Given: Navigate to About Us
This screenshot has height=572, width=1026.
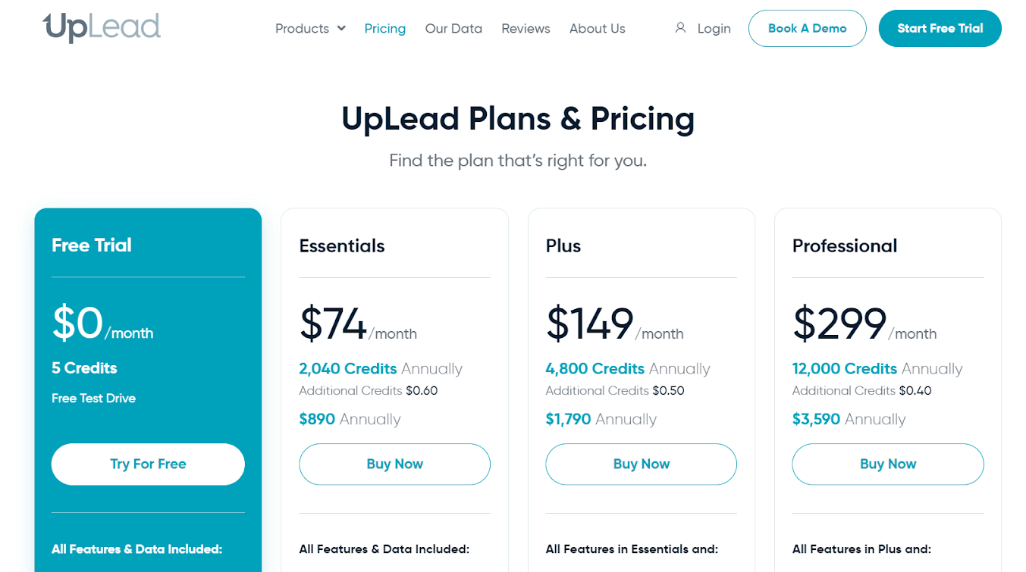Looking at the screenshot, I should 598,28.
